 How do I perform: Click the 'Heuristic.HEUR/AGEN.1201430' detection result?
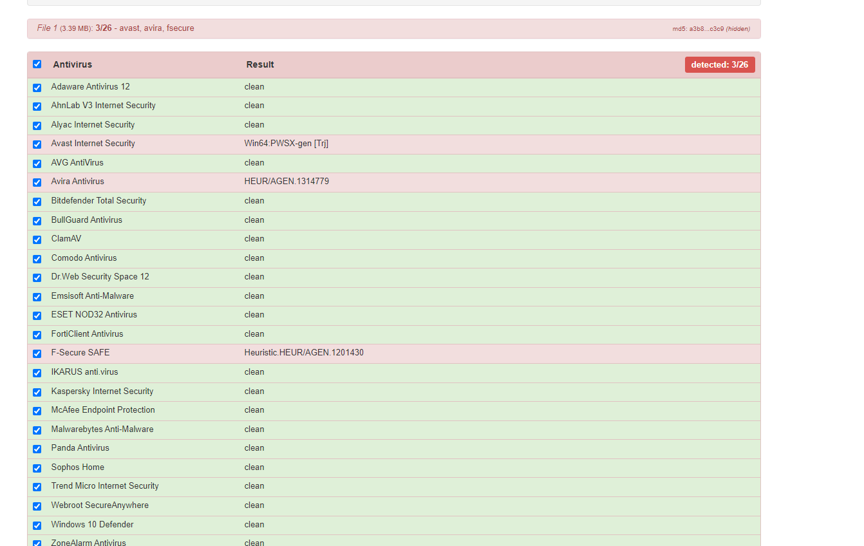click(304, 353)
